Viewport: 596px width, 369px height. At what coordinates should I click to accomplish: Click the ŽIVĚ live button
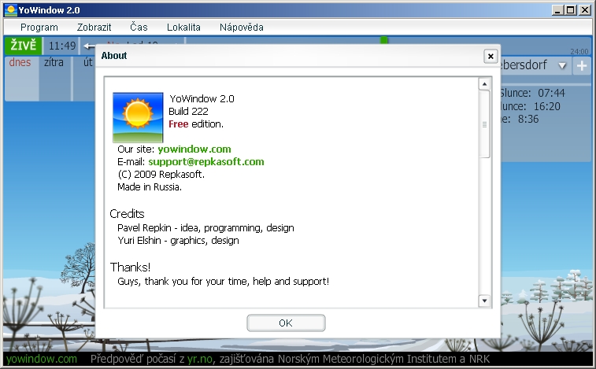(23, 46)
